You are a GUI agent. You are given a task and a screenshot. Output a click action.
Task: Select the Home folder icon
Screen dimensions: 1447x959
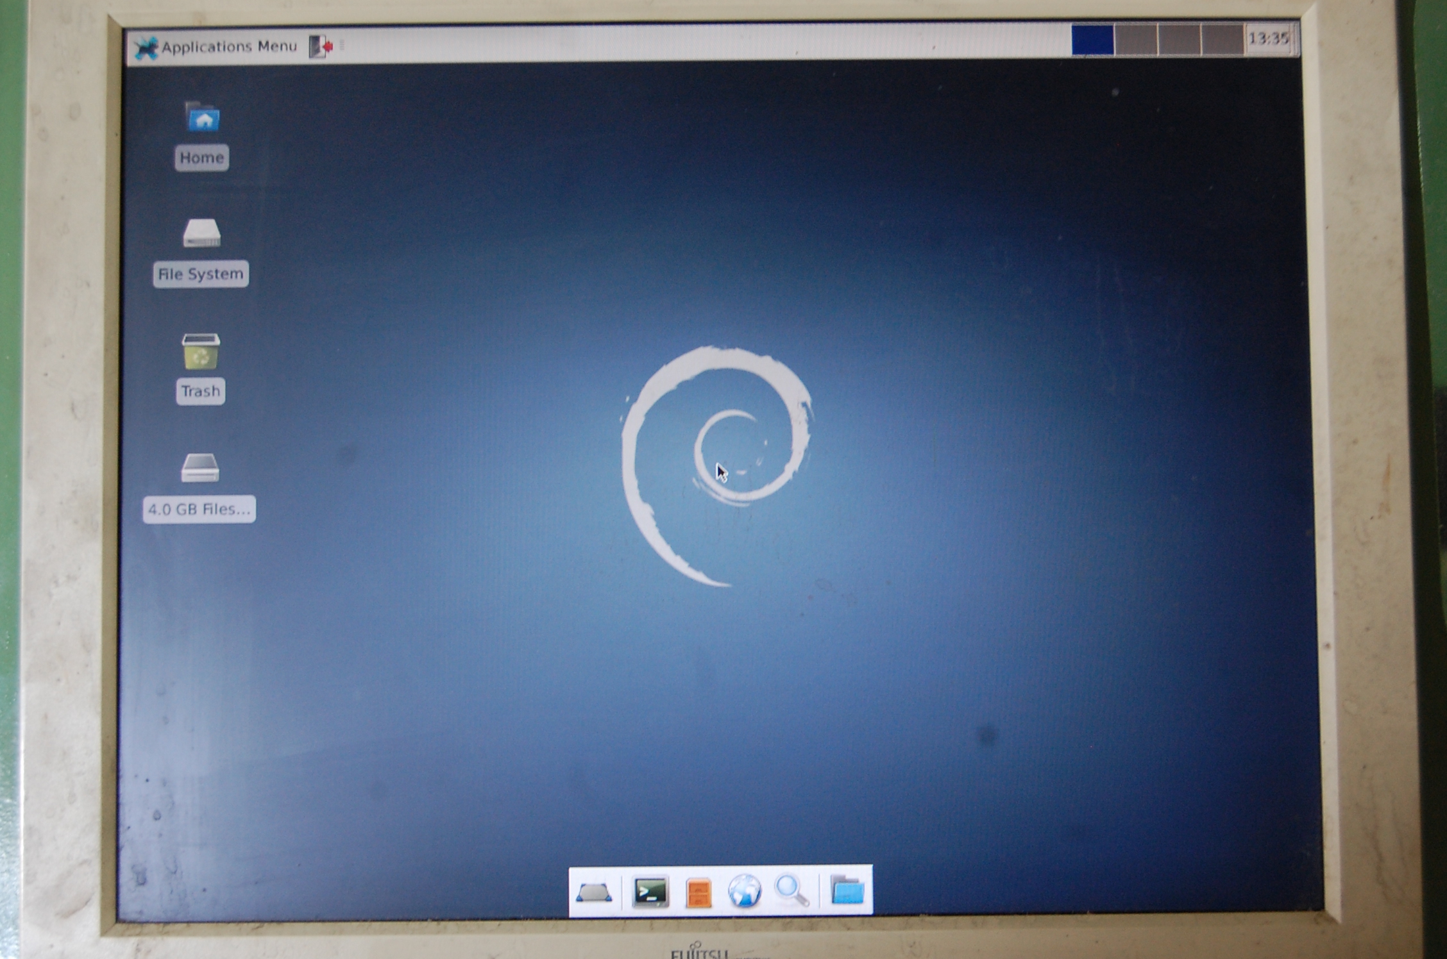tap(203, 117)
